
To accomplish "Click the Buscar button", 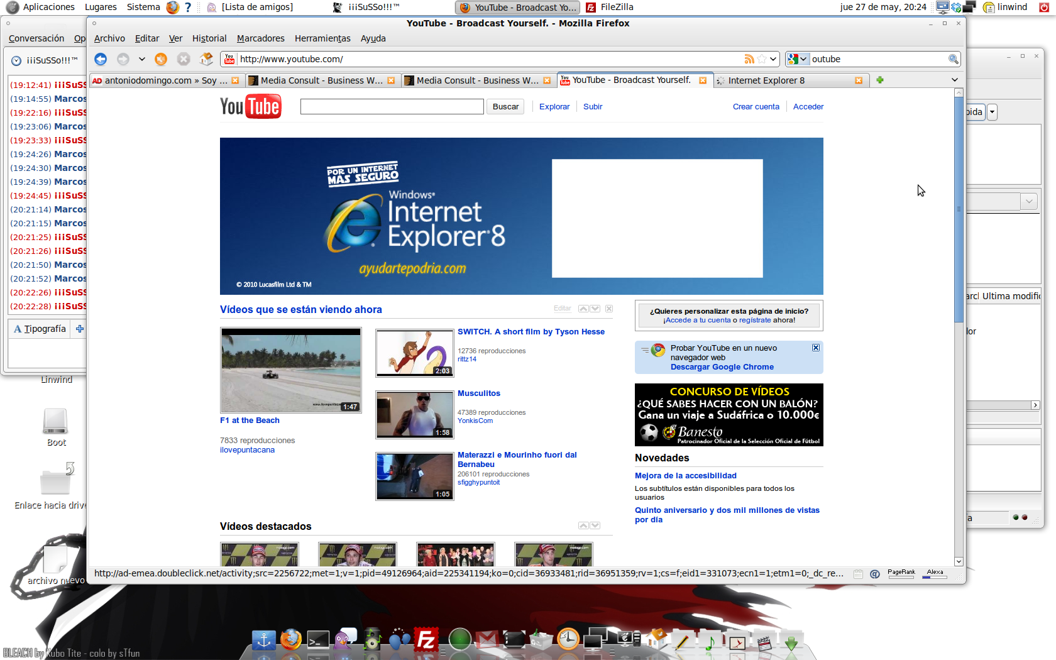I will point(505,106).
